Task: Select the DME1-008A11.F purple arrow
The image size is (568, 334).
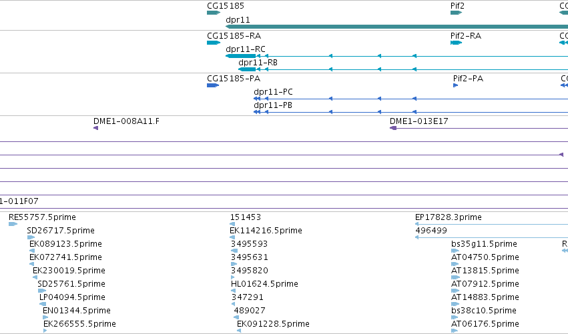Action: [x=95, y=128]
